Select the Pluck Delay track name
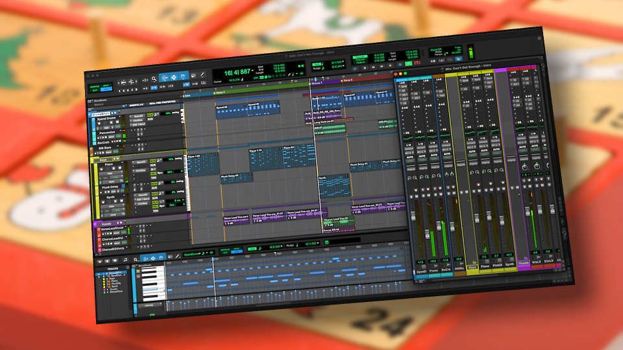The image size is (623, 350). [110, 187]
